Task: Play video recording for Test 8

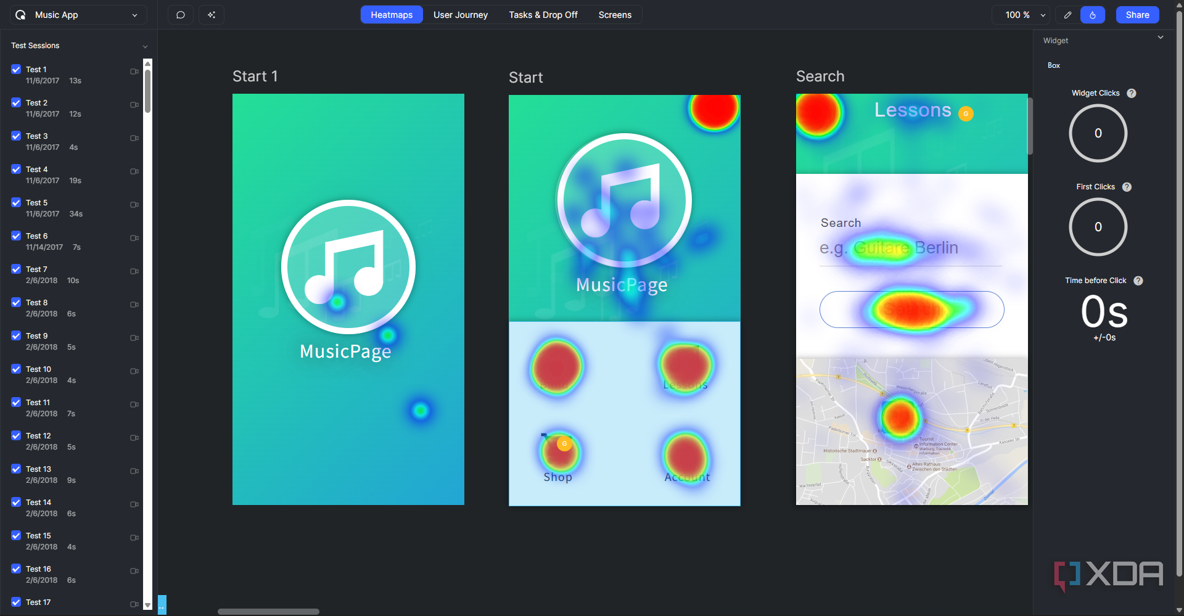Action: click(x=134, y=305)
